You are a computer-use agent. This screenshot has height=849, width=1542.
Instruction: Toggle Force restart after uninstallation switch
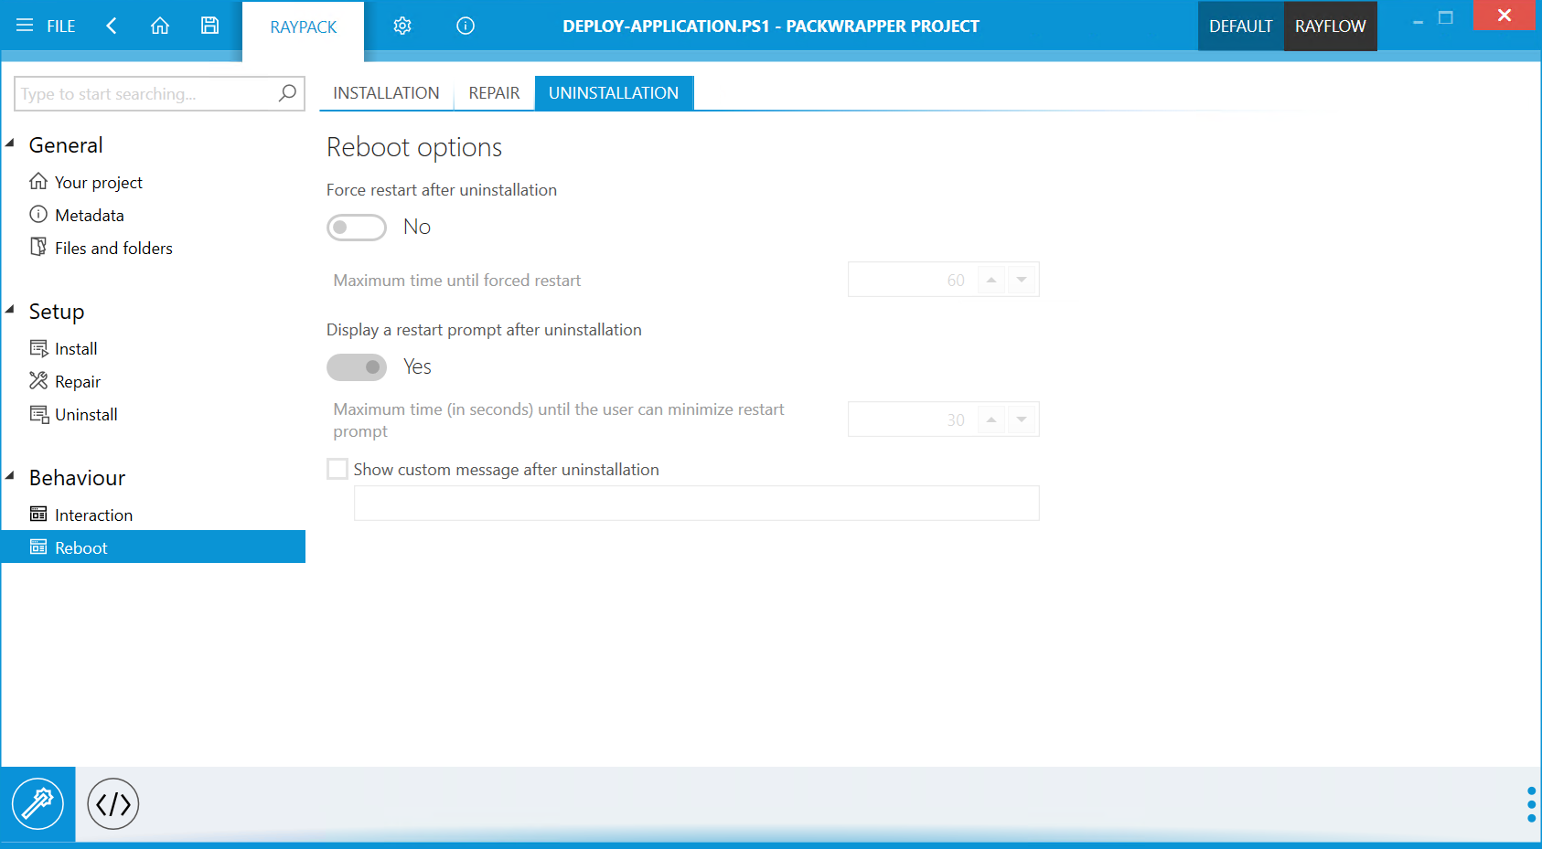click(x=357, y=228)
